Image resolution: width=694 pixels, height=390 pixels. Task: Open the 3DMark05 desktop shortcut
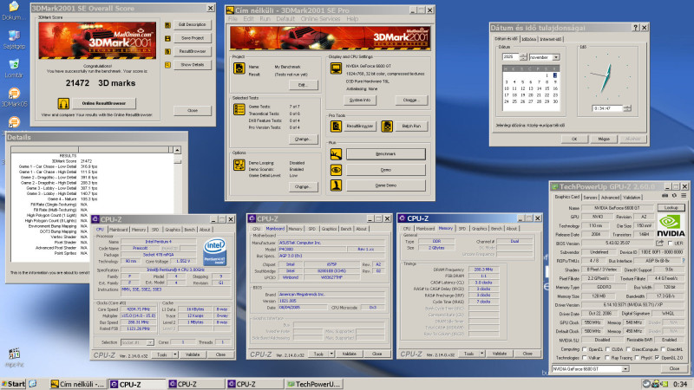coord(13,92)
